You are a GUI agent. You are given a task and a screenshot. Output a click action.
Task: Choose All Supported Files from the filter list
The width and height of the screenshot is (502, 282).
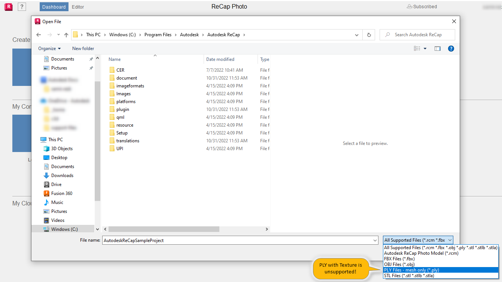tap(441, 248)
